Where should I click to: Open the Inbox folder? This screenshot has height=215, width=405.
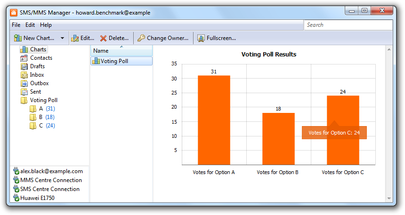click(x=37, y=75)
